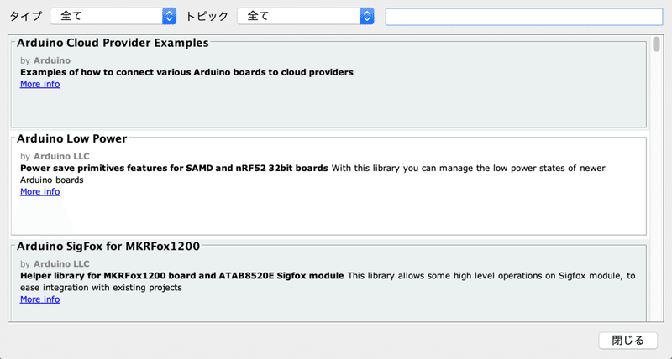
Task: Click 'by Arduino LLC' under Arduino SigFox
Action: tap(55, 264)
